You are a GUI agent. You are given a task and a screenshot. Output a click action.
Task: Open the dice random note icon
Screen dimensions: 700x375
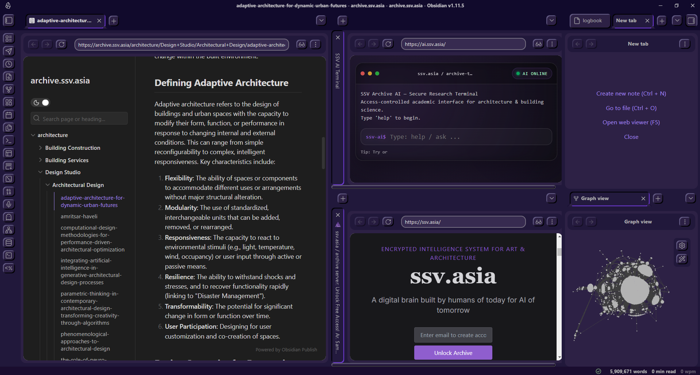coord(9,179)
